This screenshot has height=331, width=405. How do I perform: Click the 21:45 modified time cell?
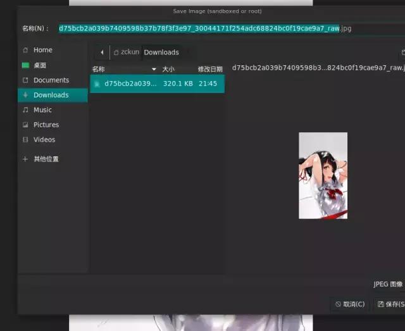208,84
